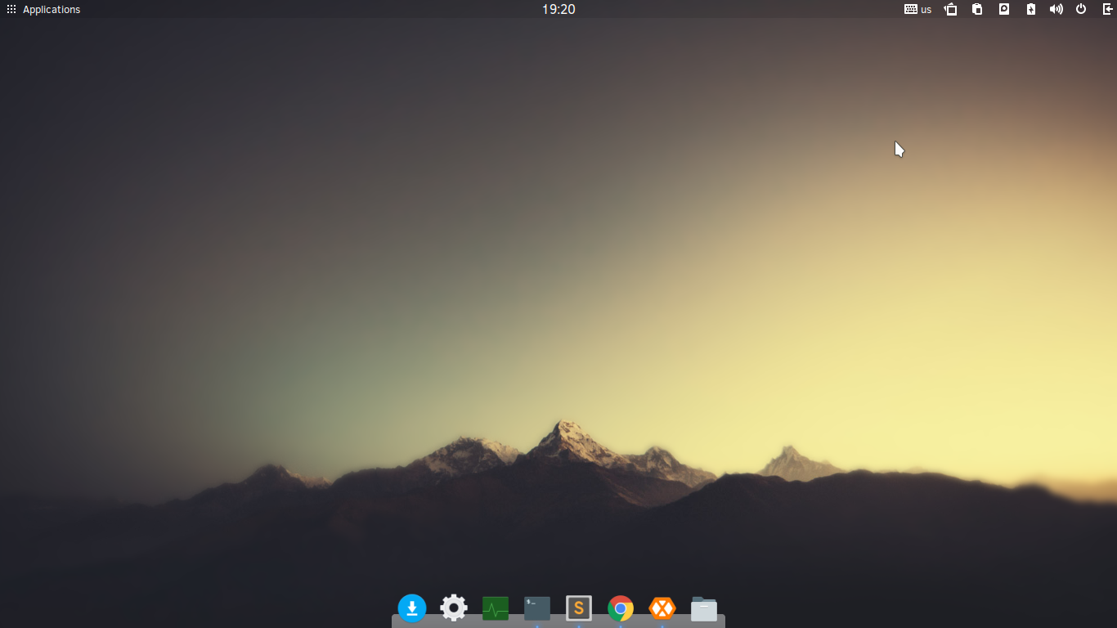Open the green system monitor dock icon

(x=496, y=608)
